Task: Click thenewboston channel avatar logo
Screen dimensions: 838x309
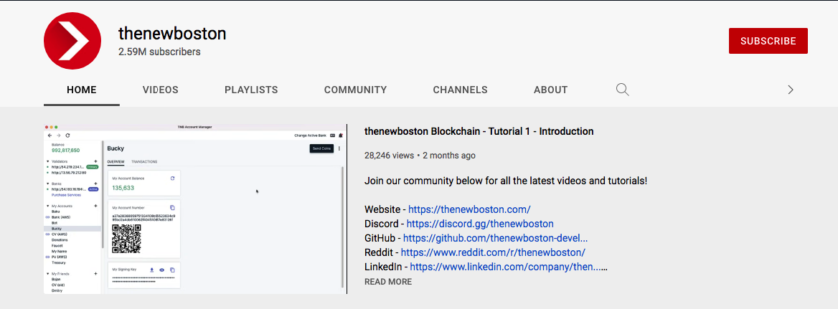Action: point(72,41)
